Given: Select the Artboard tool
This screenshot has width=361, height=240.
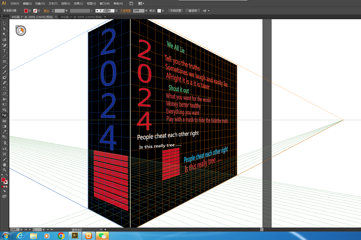Looking at the screenshot, I should click(5, 154).
